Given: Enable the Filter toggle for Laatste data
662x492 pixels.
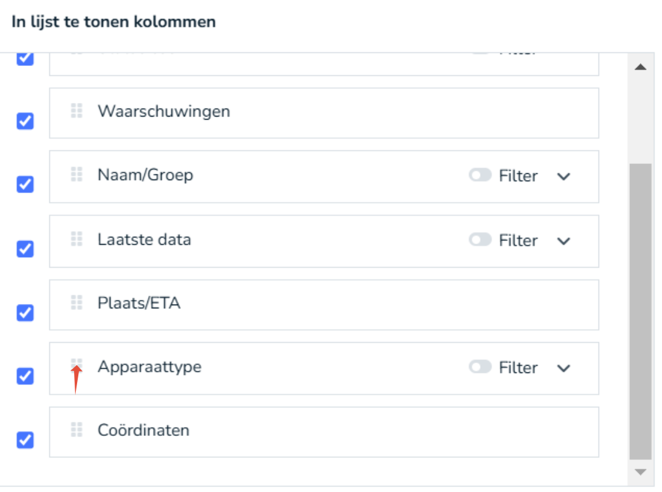Looking at the screenshot, I should click(480, 240).
